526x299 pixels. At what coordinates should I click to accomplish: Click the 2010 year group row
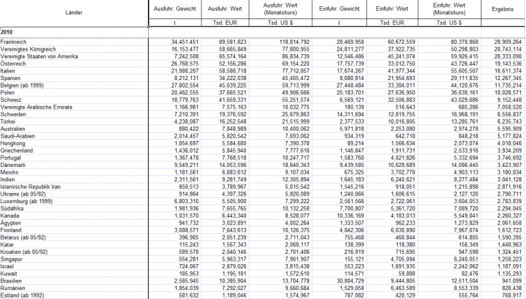(7, 33)
